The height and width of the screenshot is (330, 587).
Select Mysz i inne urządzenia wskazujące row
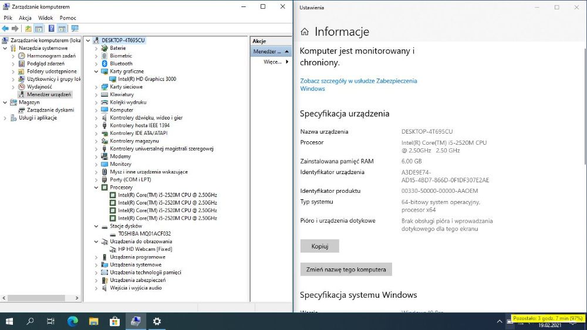[149, 172]
